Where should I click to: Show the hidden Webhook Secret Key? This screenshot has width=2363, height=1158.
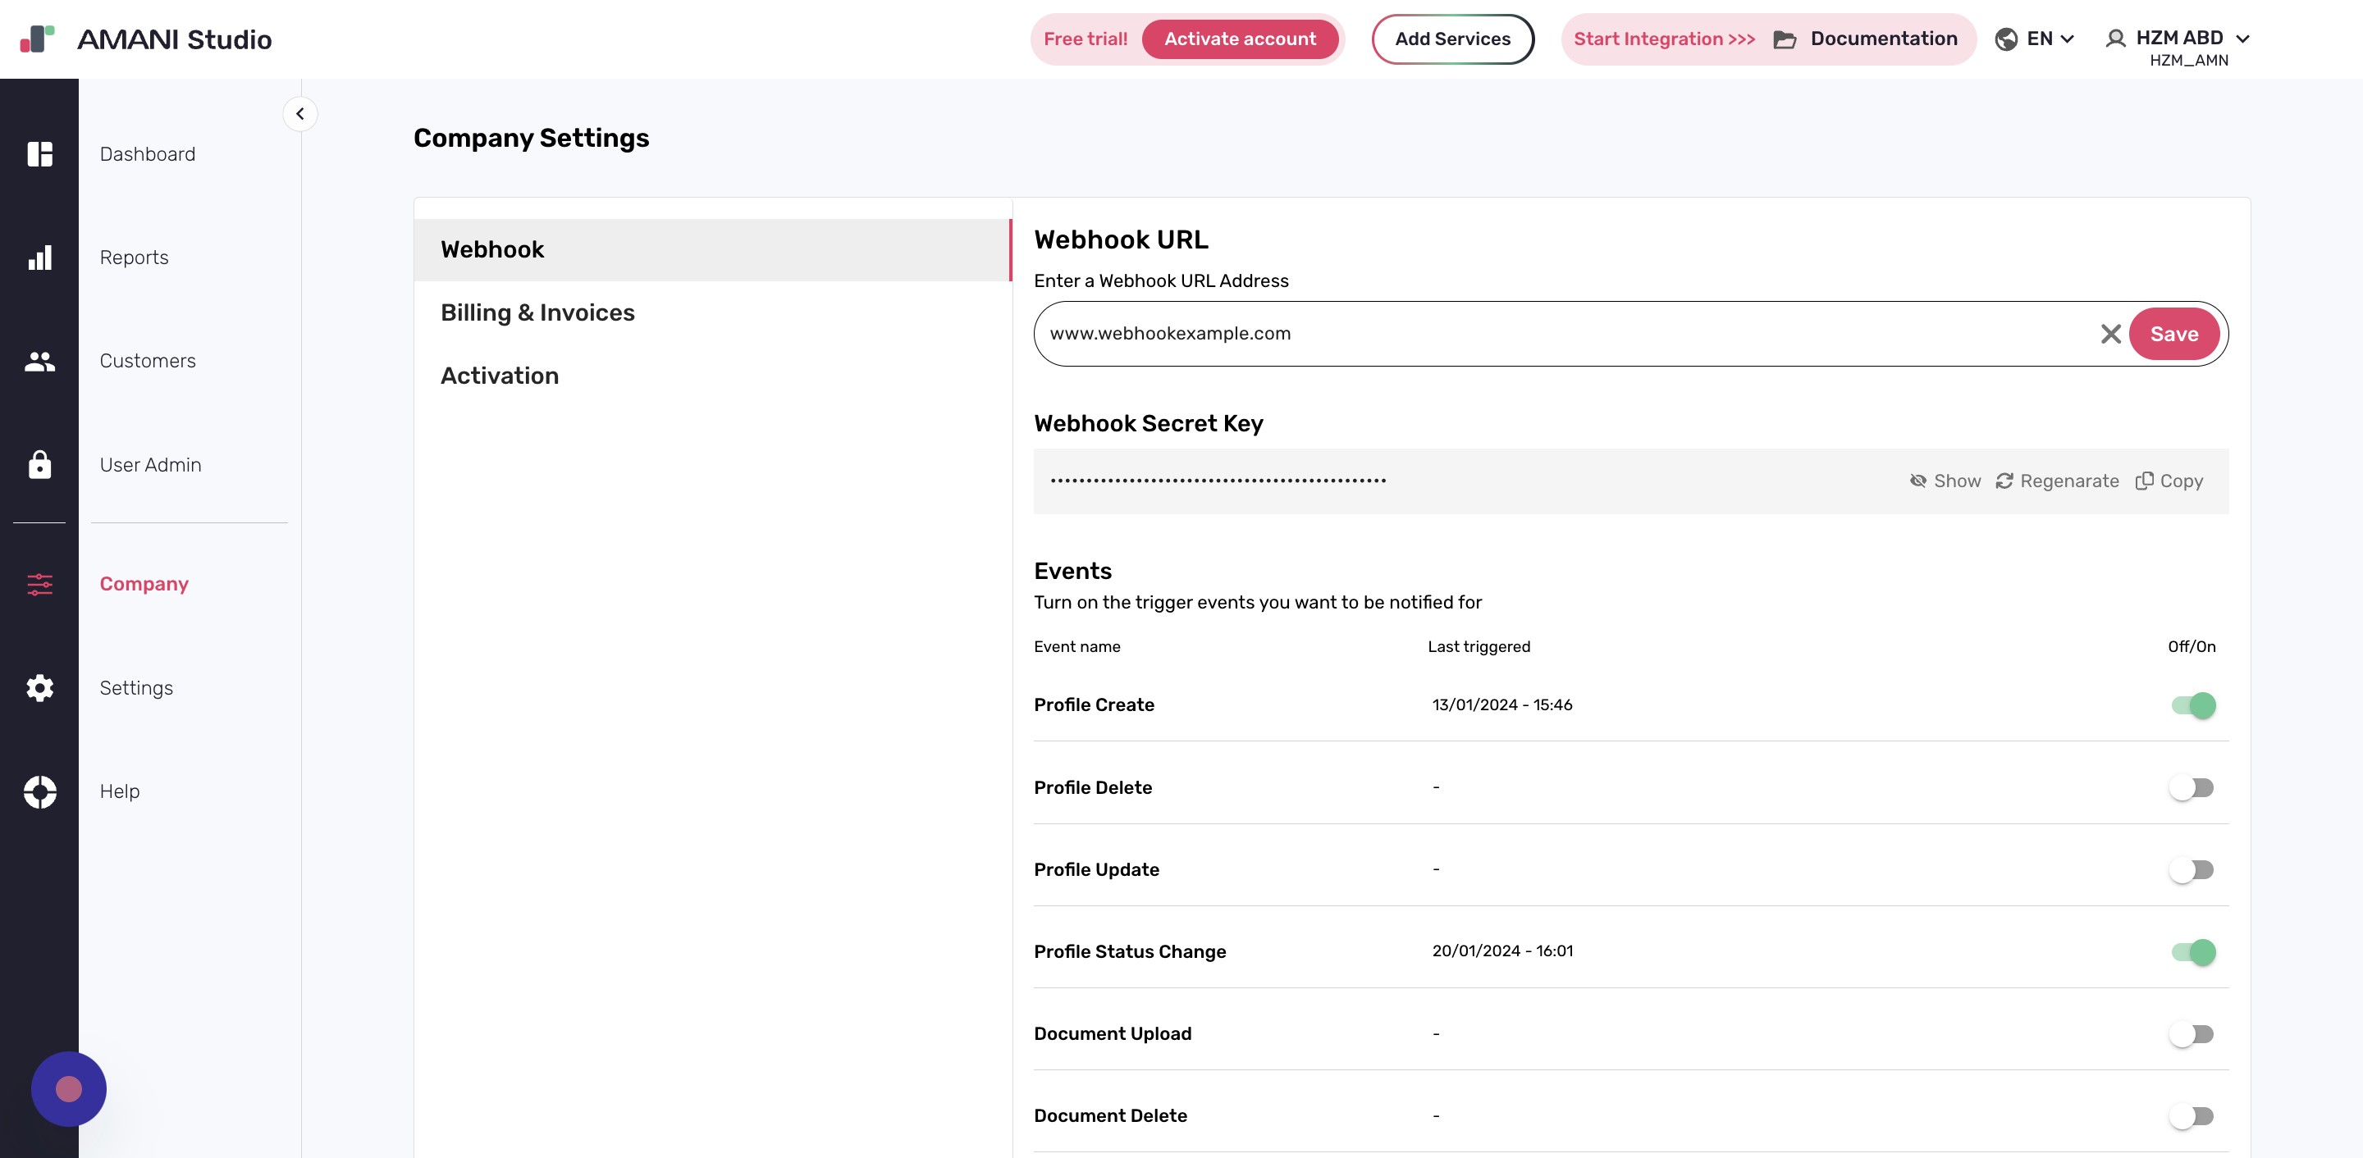(x=1945, y=481)
